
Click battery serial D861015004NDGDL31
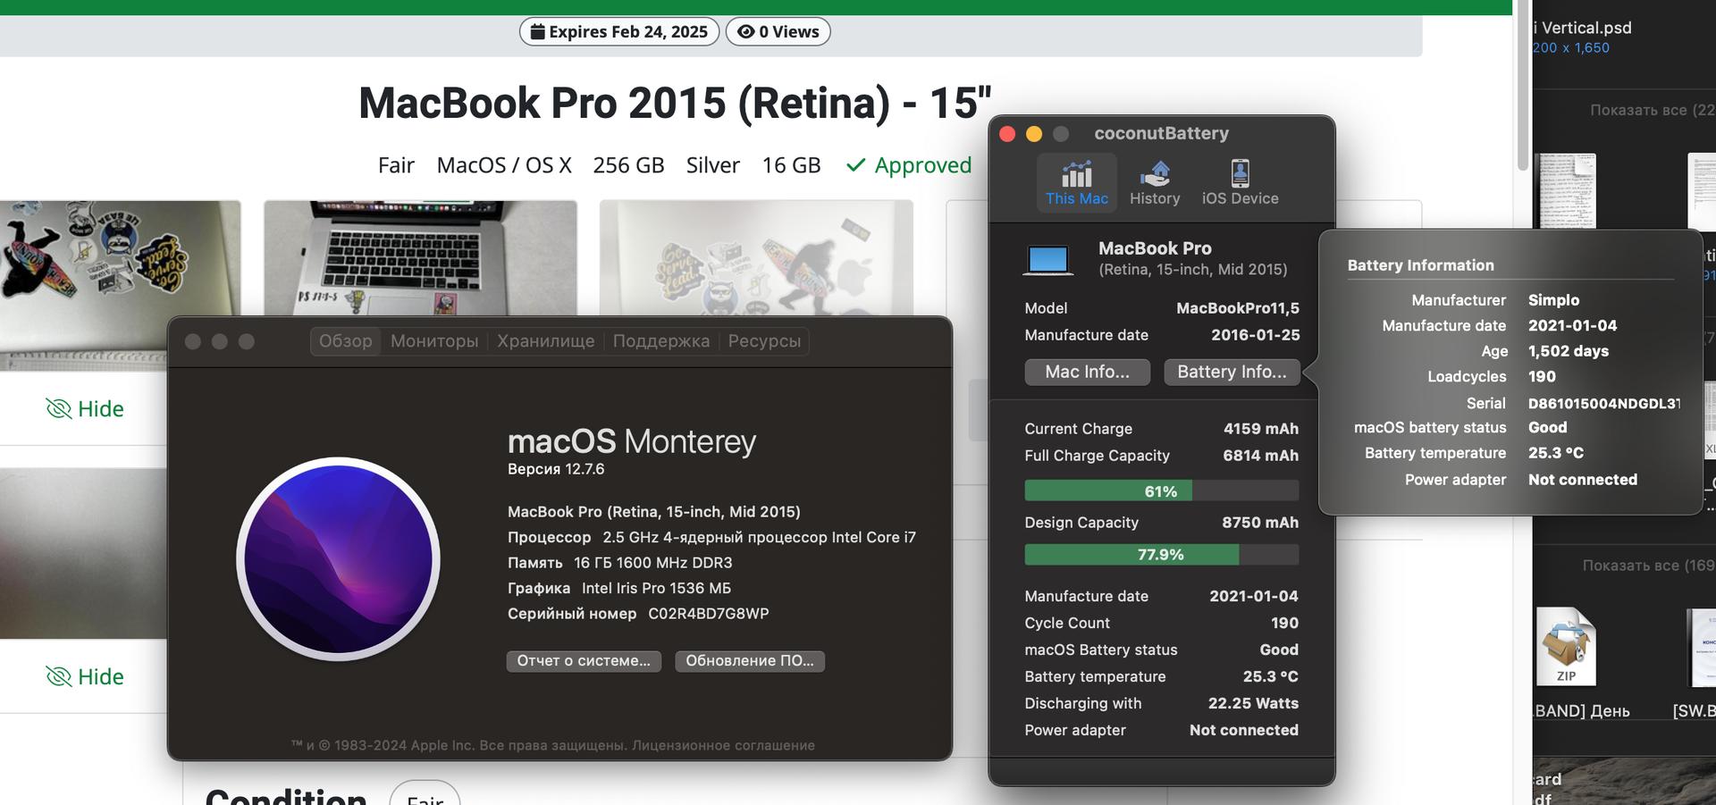1604,404
